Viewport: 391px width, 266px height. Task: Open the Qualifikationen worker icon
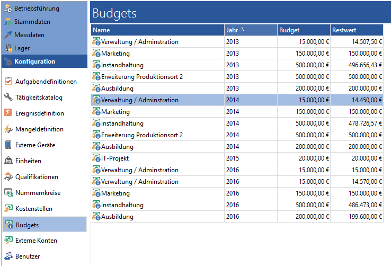pyautogui.click(x=8, y=176)
